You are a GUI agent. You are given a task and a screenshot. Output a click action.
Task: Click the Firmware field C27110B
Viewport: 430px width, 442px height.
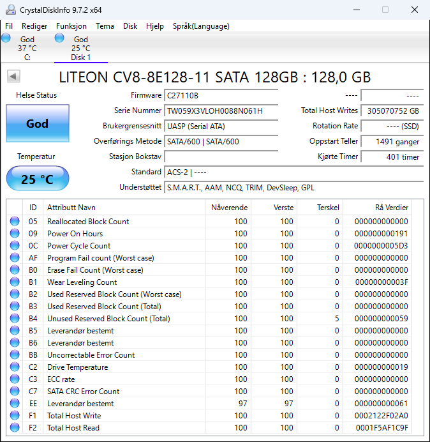(221, 96)
